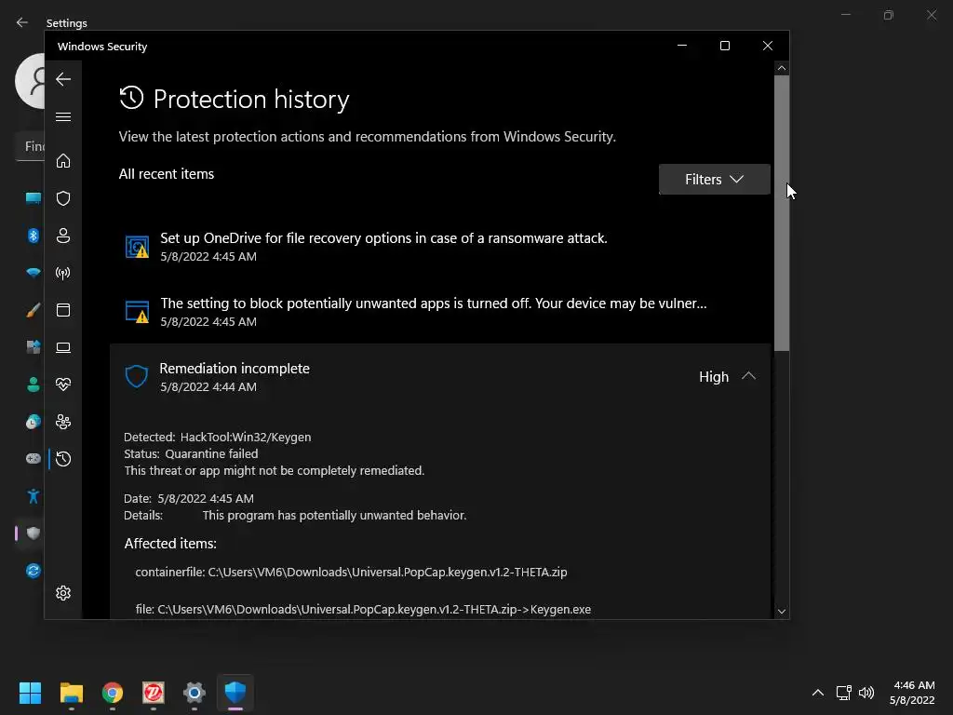Open Firewall & network protection icon
Image resolution: width=953 pixels, height=715 pixels.
[x=63, y=273]
